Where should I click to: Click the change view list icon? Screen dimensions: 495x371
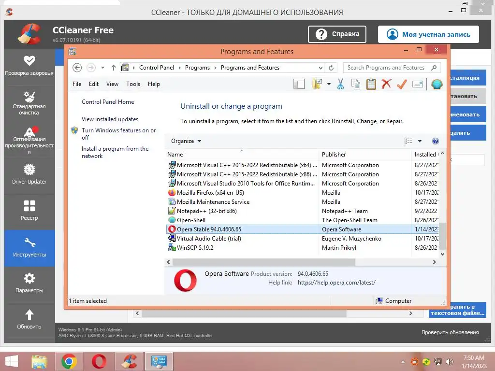(x=408, y=141)
